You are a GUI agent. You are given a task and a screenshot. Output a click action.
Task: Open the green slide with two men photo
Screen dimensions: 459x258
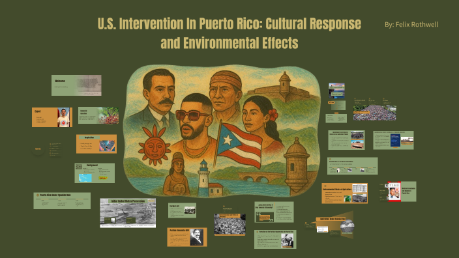pyautogui.click(x=275, y=239)
